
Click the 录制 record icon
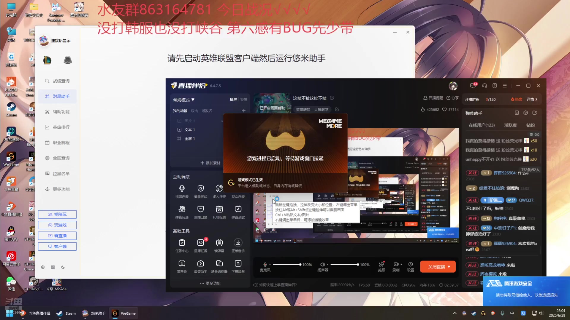coord(396,264)
